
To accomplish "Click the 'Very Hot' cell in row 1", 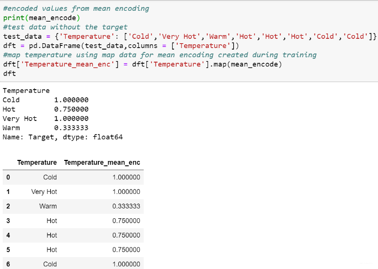I will coord(44,192).
